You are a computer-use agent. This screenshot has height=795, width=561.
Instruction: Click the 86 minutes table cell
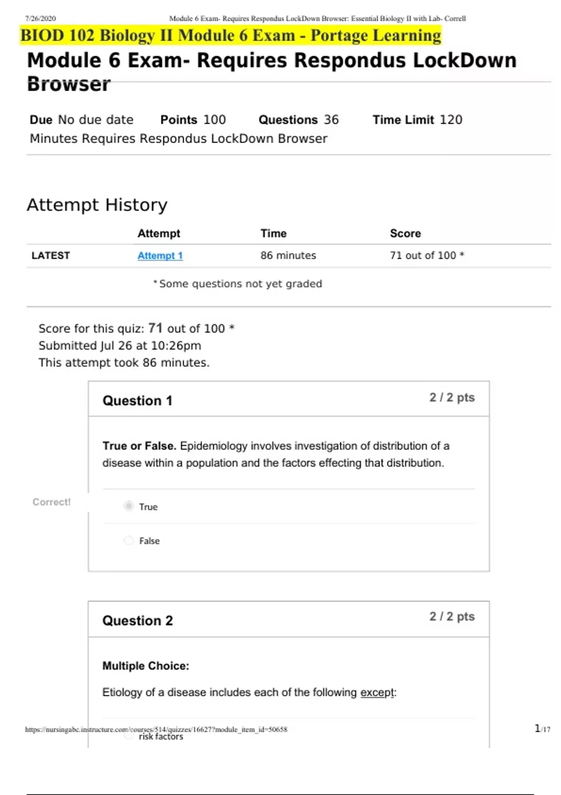(288, 255)
